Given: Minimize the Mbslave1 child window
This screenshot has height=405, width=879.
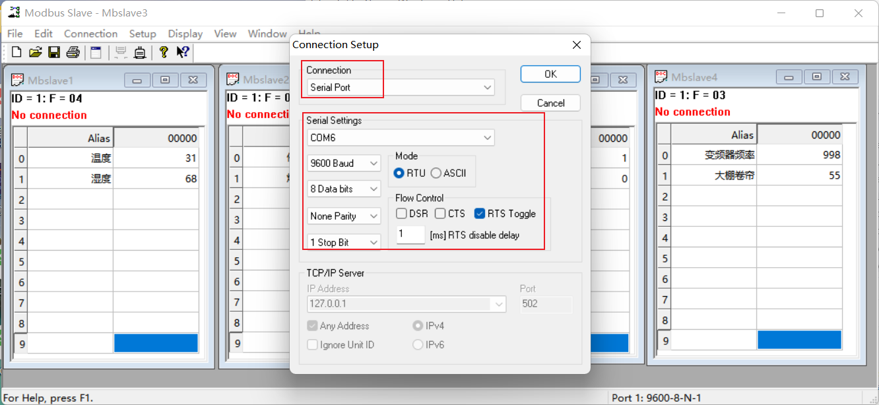Looking at the screenshot, I should (x=137, y=80).
